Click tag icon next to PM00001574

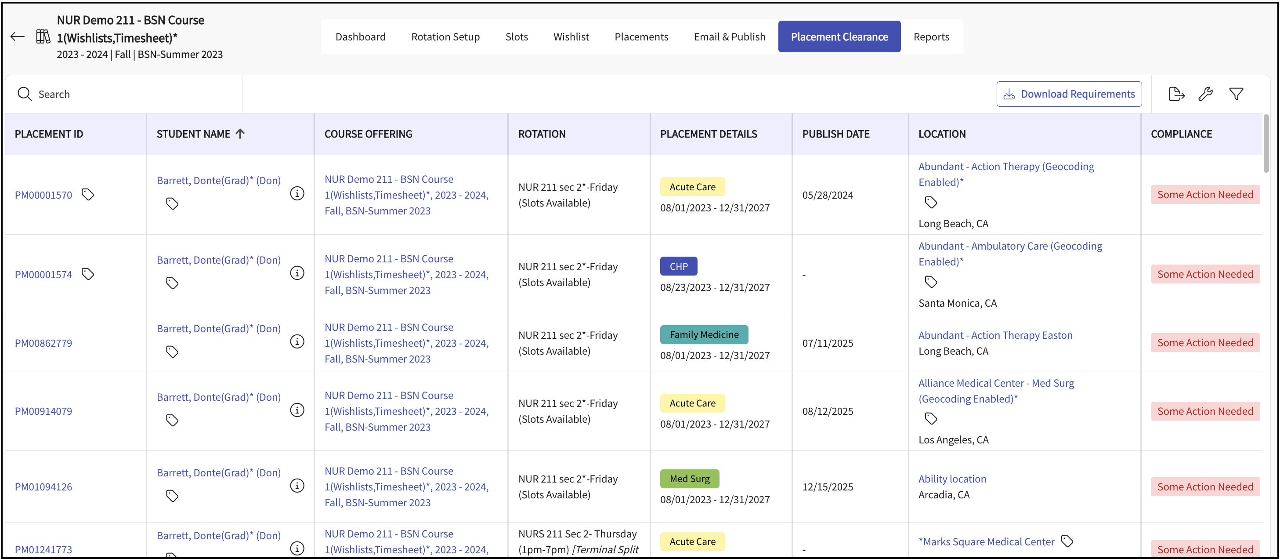pos(88,274)
